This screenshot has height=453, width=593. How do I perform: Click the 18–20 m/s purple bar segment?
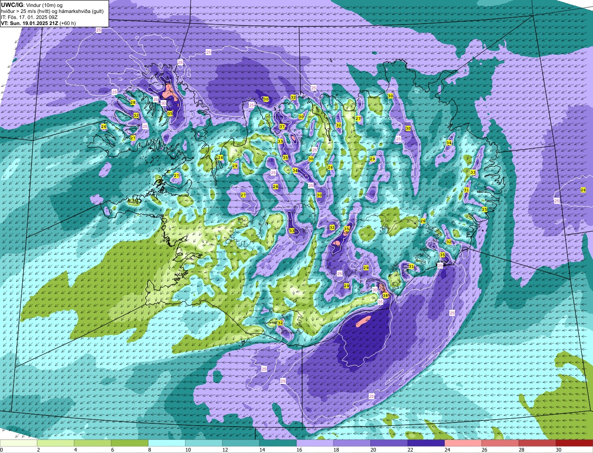coord(352,443)
